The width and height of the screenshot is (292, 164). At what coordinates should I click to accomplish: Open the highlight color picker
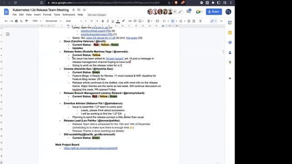tap(123, 21)
